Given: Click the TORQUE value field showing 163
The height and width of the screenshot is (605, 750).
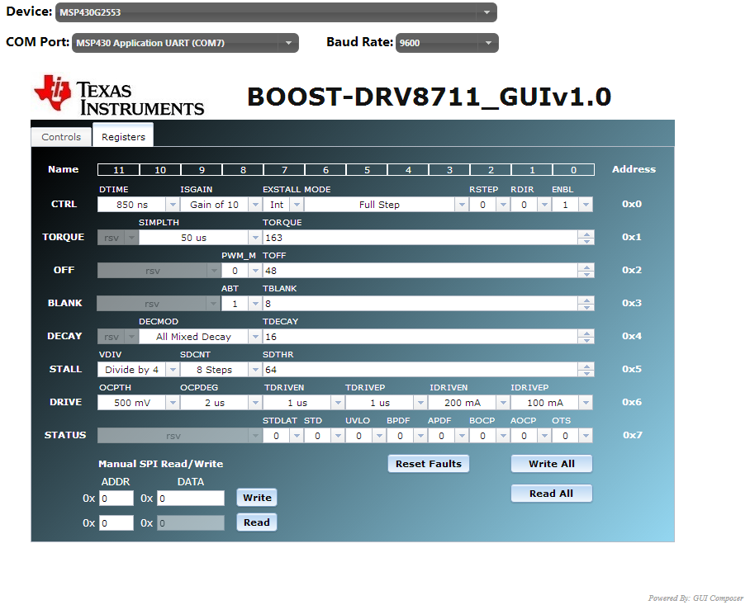Looking at the screenshot, I should coord(420,238).
